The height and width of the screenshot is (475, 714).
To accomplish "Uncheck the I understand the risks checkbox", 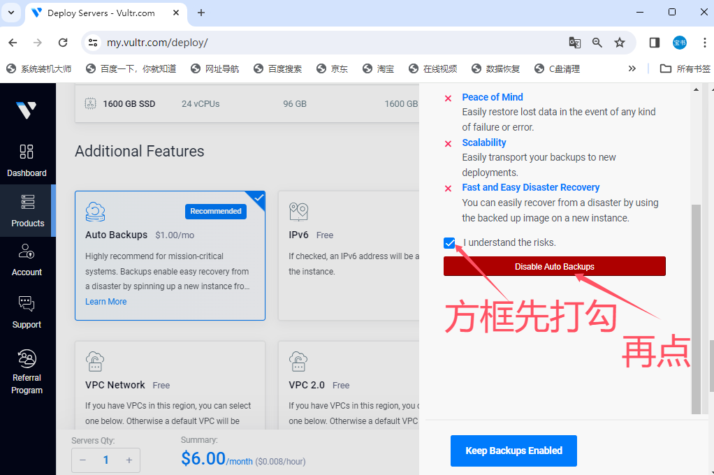I will point(449,243).
